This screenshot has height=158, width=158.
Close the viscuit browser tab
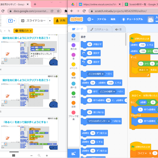click(x=120, y=4)
